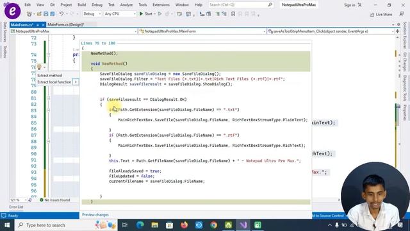The height and width of the screenshot is (231, 410).
Task: Open the Git menu
Action: coord(53,4)
